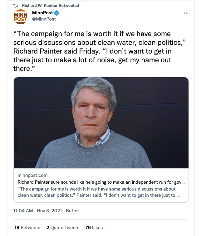Show the 76 Likes list

point(94,228)
